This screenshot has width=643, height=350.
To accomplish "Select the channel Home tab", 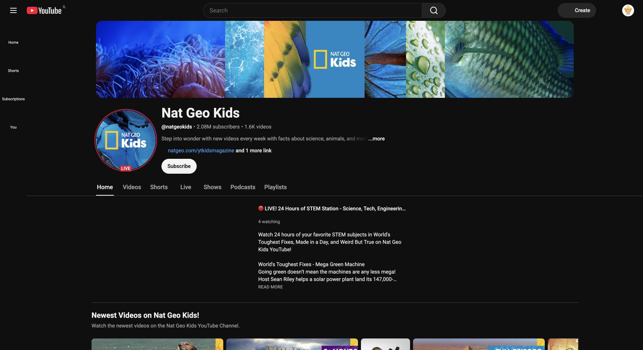I will click(105, 187).
